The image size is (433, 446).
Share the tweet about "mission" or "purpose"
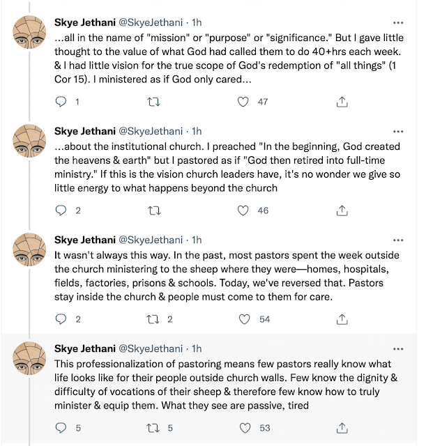point(342,102)
